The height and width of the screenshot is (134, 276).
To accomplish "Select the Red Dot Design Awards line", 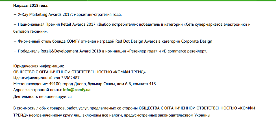I will click(113, 41).
